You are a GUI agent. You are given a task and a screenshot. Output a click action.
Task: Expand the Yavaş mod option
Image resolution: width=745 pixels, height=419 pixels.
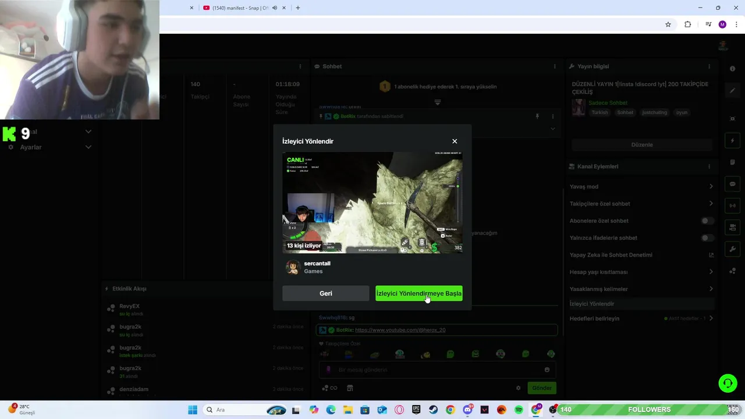[x=711, y=187]
